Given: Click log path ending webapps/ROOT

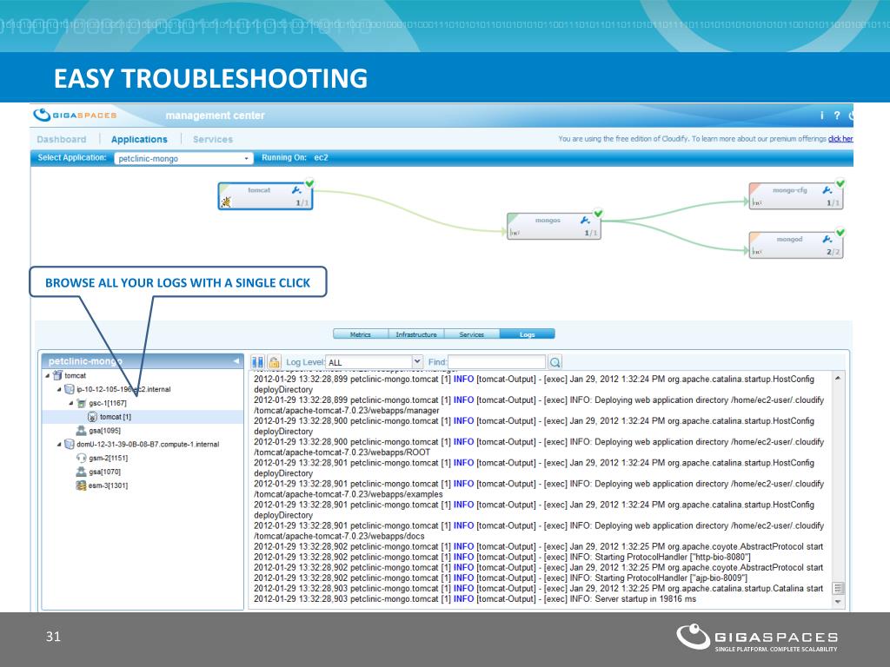Looking at the screenshot, I should [342, 452].
